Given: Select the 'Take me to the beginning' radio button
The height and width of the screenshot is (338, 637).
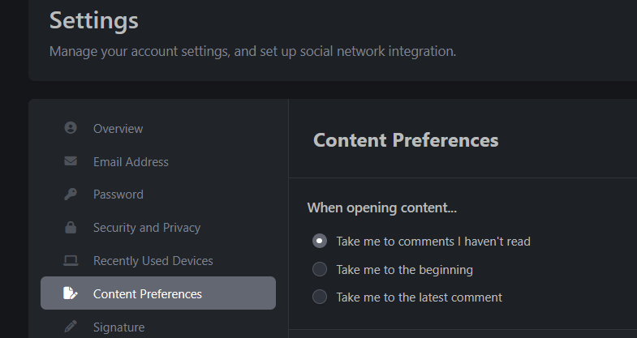Looking at the screenshot, I should pos(320,269).
